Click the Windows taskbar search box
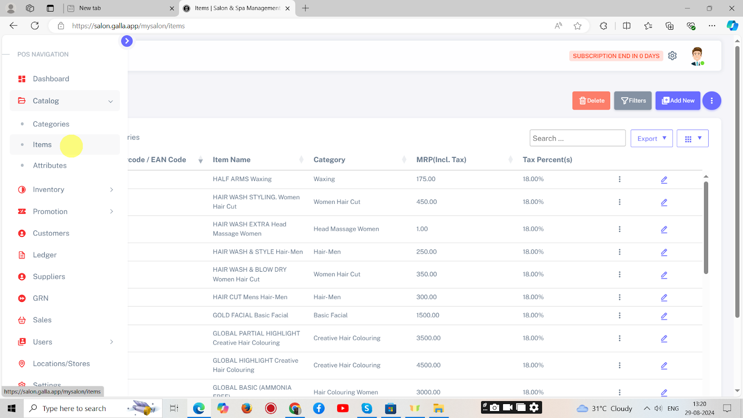This screenshot has width=743, height=418. (93, 408)
